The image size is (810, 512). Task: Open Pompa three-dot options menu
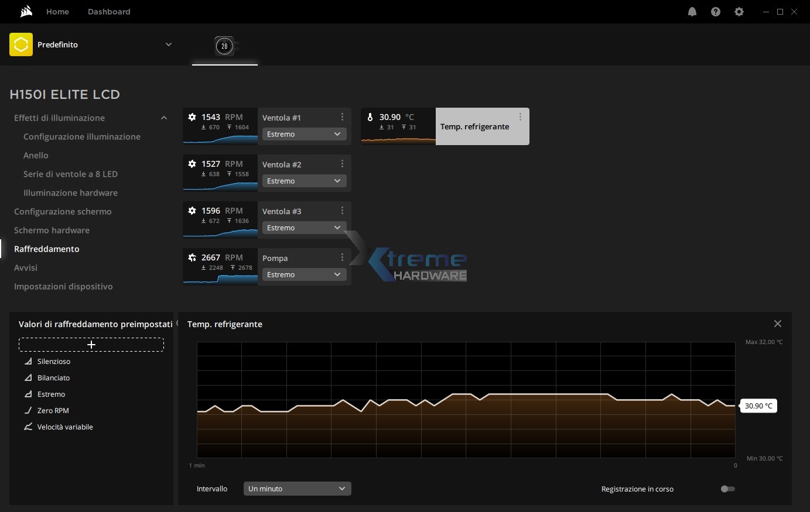click(342, 257)
